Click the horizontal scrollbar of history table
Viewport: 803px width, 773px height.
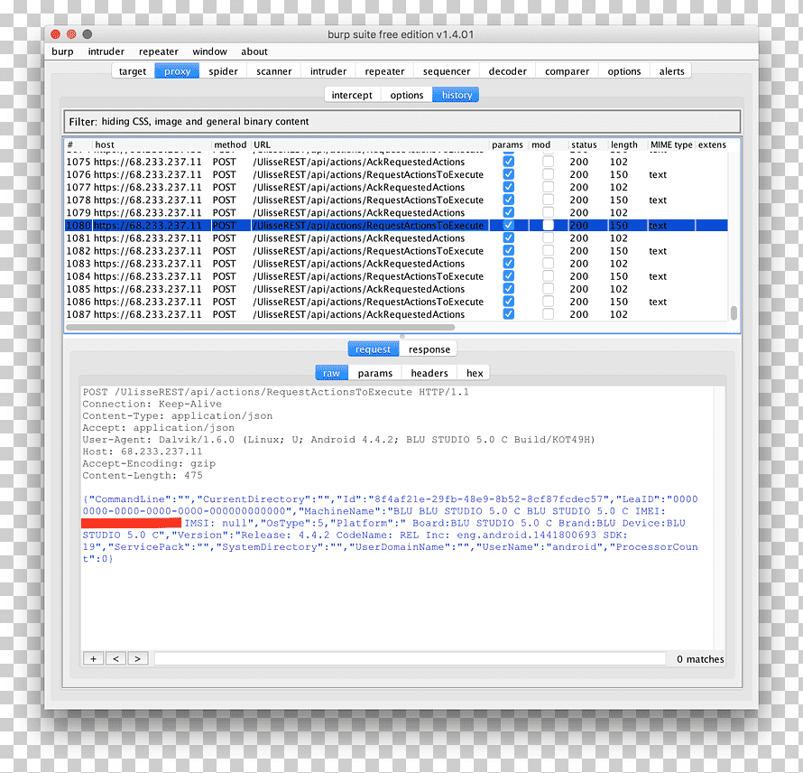pos(261,327)
